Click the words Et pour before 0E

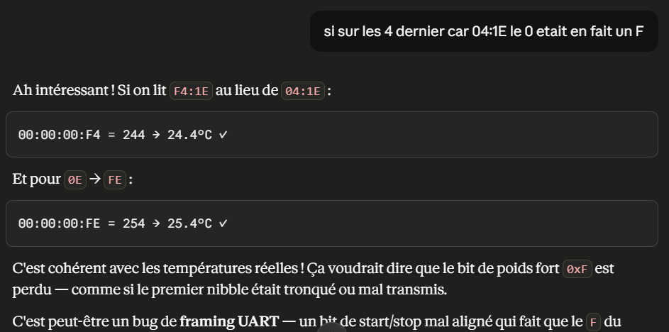click(x=36, y=179)
